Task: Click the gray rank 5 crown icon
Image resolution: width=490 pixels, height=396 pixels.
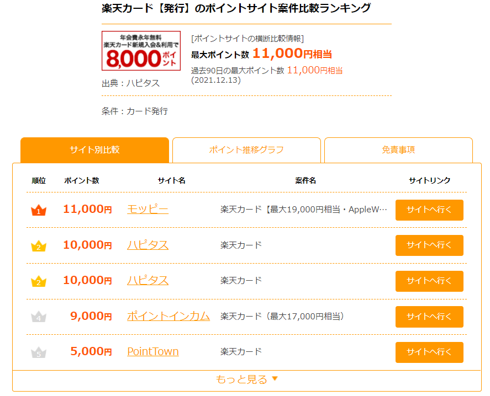Action: point(39,352)
